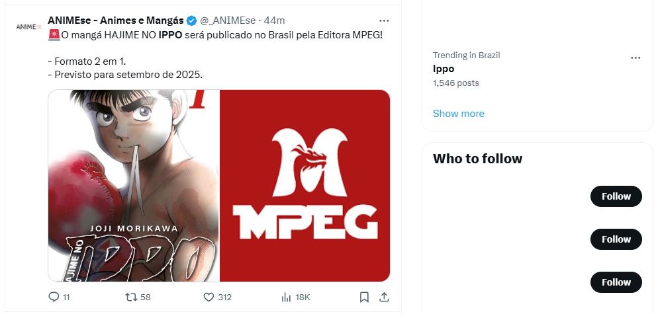Viewport: 656px width, 314px height.
Task: Open more options for Ippo trend
Action: pyautogui.click(x=635, y=58)
